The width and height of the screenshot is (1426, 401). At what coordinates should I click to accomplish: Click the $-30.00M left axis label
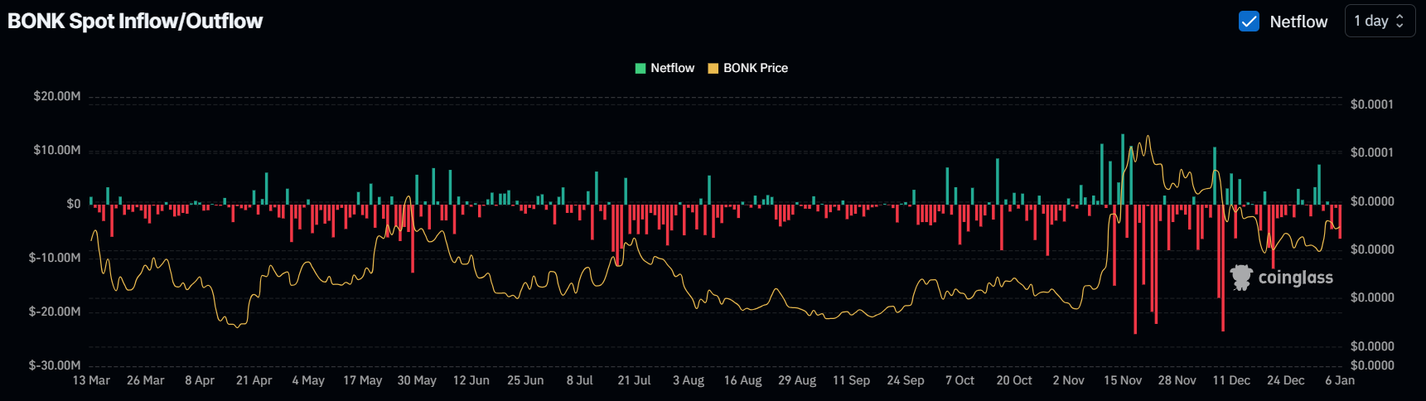[x=55, y=365]
